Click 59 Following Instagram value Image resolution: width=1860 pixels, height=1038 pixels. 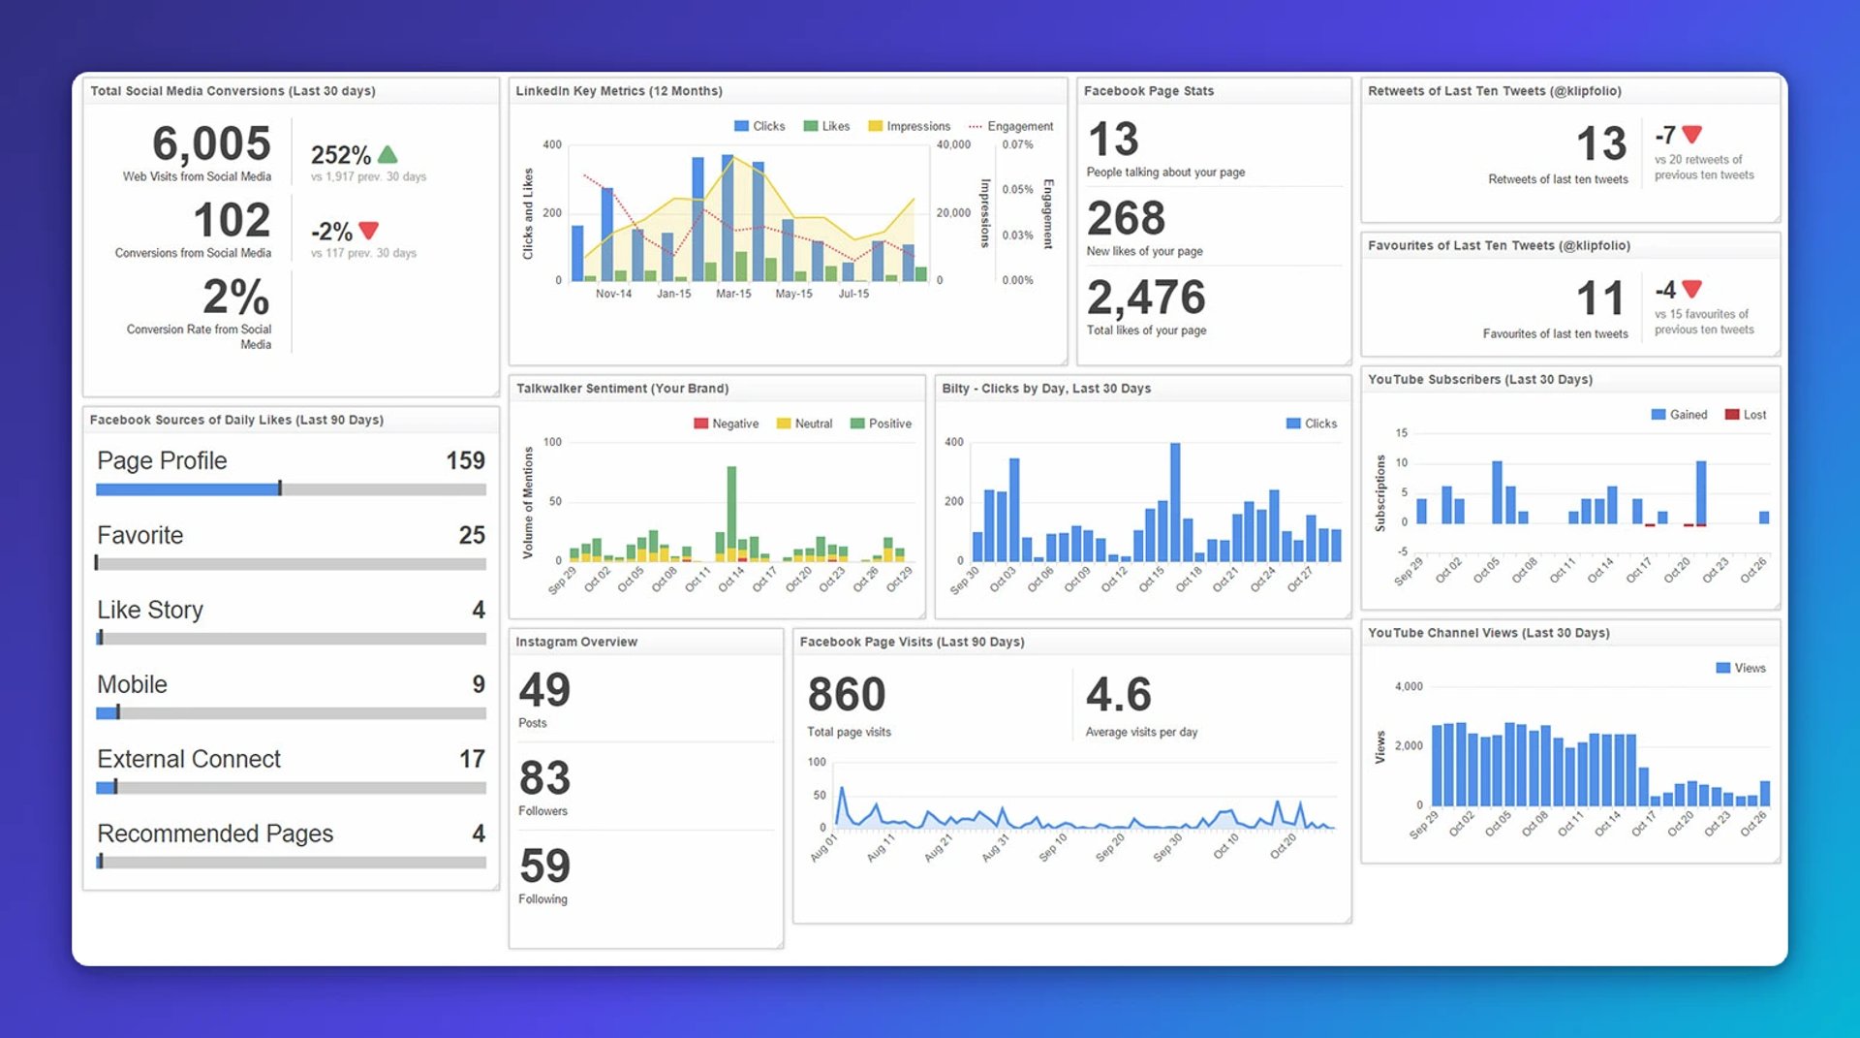pyautogui.click(x=544, y=866)
